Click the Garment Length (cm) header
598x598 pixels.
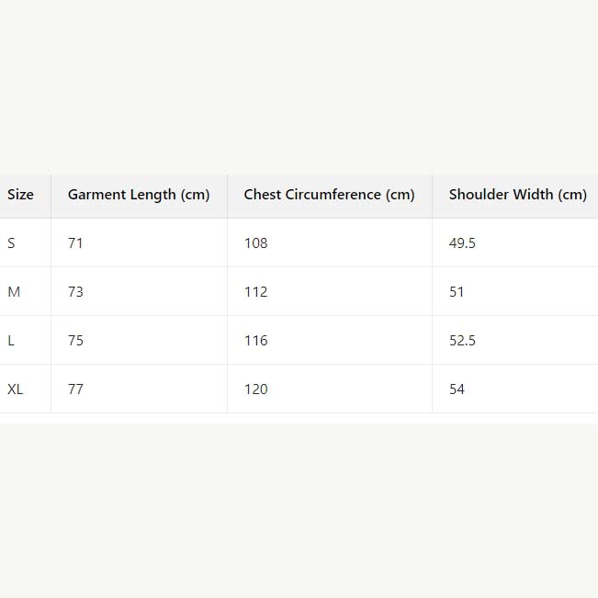coord(139,195)
